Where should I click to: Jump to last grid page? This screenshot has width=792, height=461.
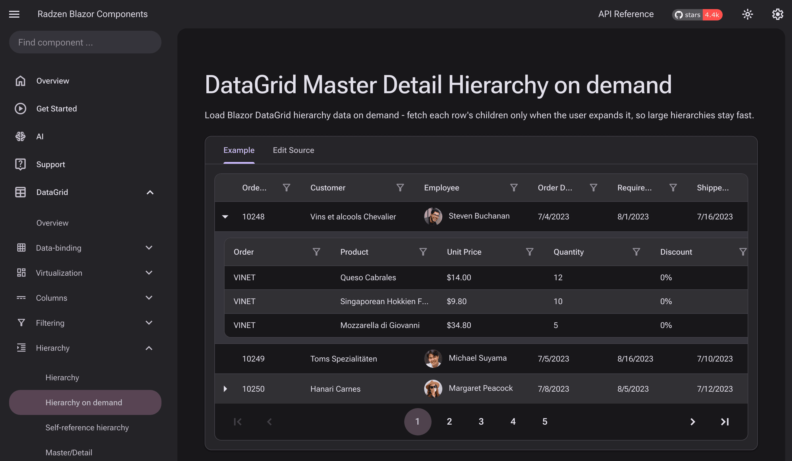point(724,421)
